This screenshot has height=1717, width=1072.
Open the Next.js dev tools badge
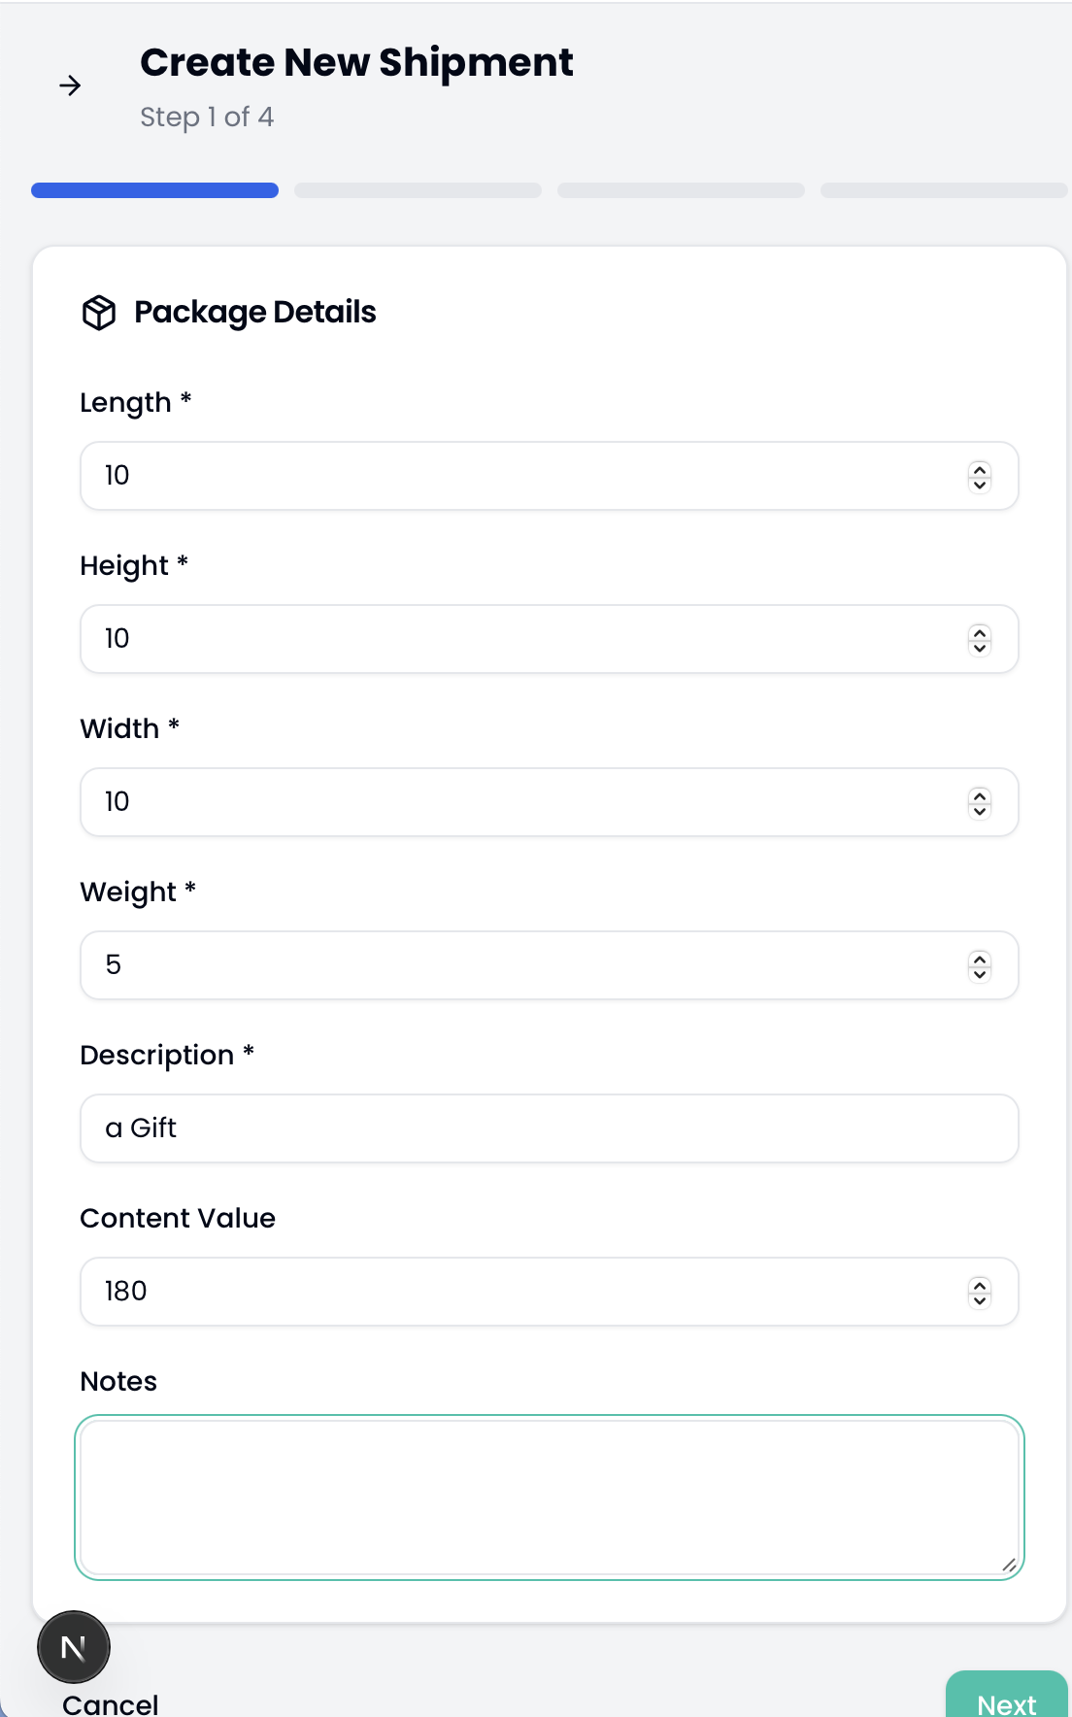pyautogui.click(x=74, y=1647)
